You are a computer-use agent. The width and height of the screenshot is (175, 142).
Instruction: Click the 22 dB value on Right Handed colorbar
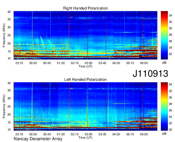(170, 54)
